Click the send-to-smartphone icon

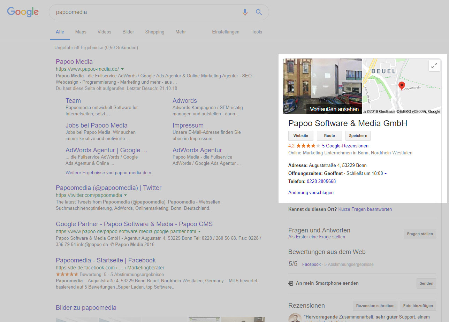coord(291,283)
